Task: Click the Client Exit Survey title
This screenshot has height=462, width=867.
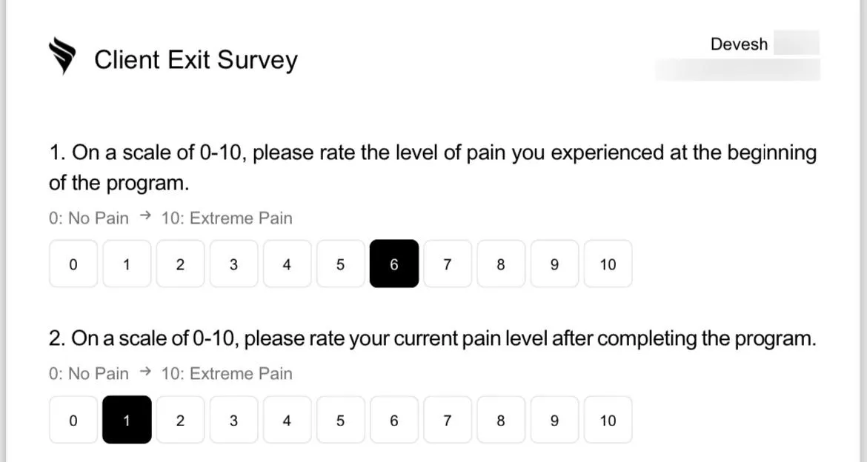Action: point(196,60)
